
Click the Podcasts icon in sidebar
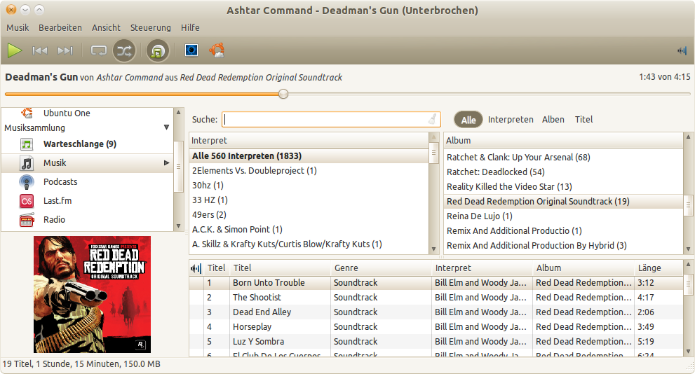coord(27,182)
